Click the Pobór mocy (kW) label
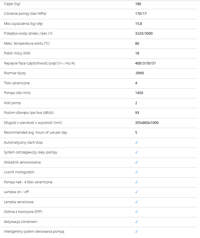Screen dimensions: 200x238 tap(17, 53)
